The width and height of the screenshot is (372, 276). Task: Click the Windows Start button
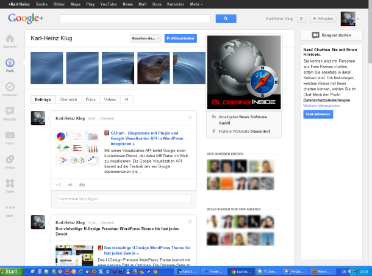point(12,272)
